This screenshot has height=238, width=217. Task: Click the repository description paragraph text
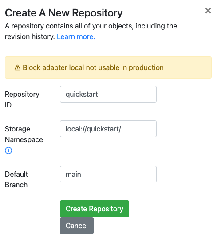click(91, 31)
